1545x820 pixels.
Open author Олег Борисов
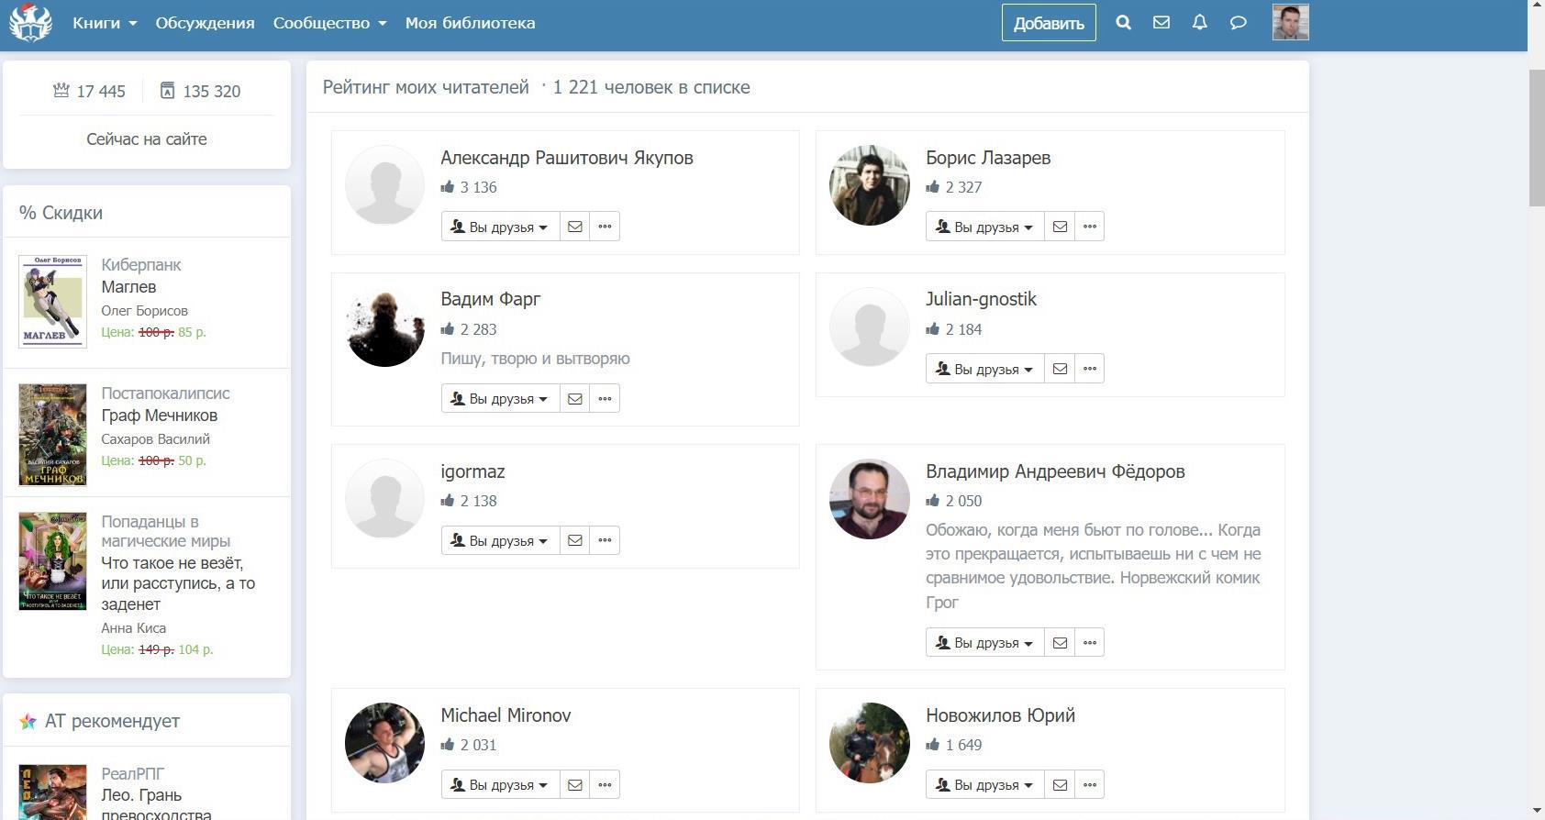click(144, 311)
